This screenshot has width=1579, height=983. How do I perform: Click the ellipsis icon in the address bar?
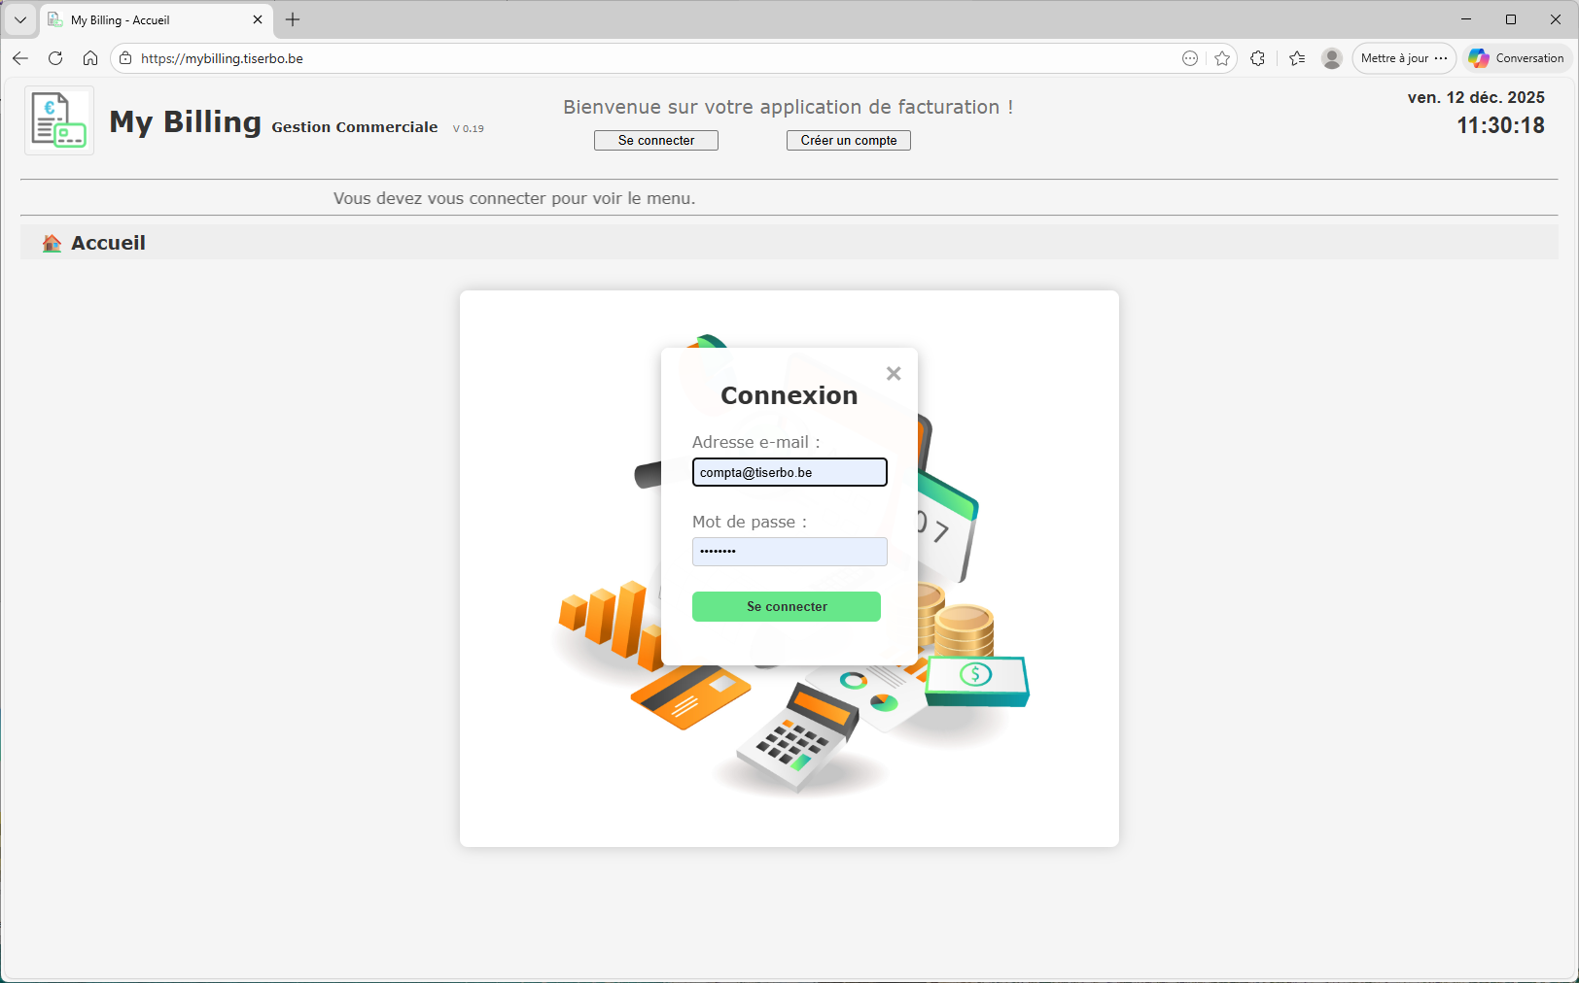[1190, 58]
